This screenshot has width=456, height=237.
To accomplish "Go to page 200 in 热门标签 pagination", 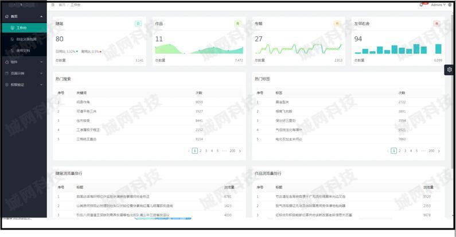I will [x=431, y=151].
